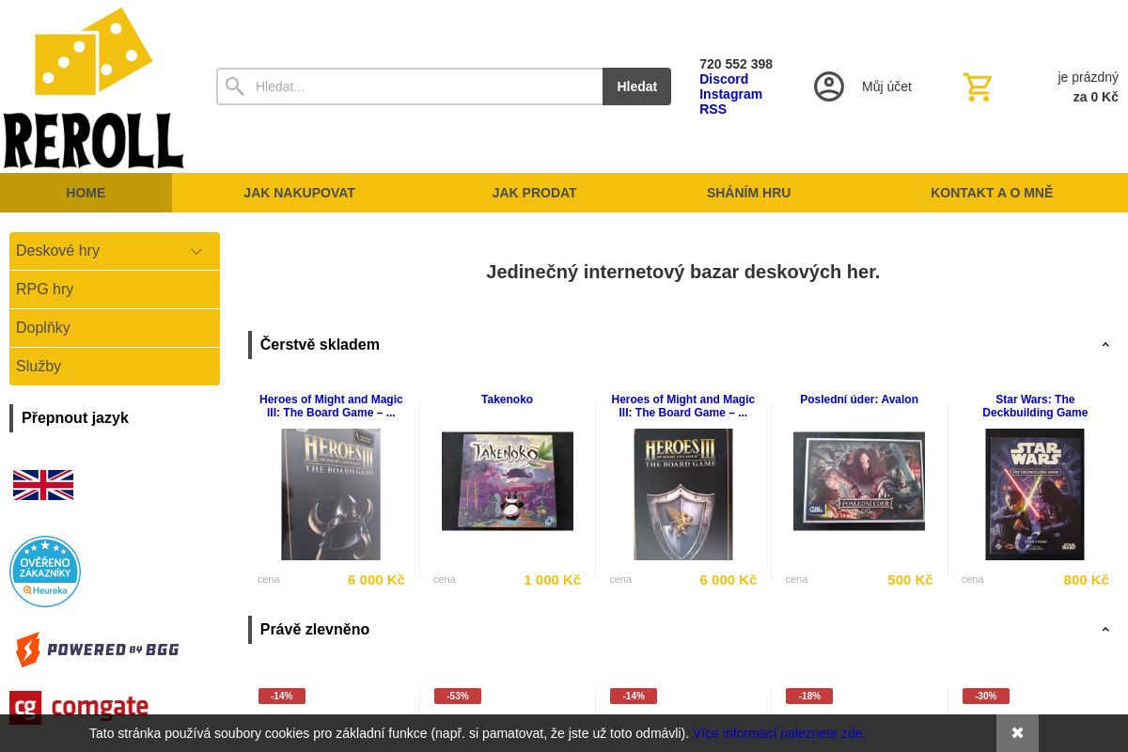1128x752 pixels.
Task: Open Poslední úder: Avalon title
Action: tap(859, 399)
